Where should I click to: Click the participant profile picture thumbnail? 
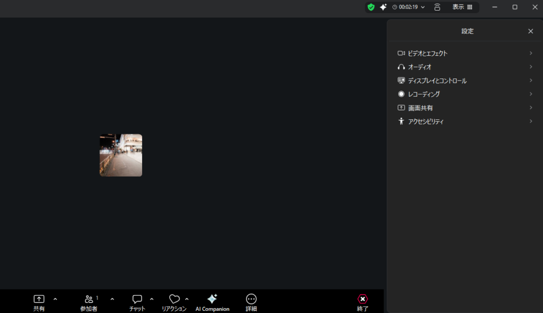point(121,155)
